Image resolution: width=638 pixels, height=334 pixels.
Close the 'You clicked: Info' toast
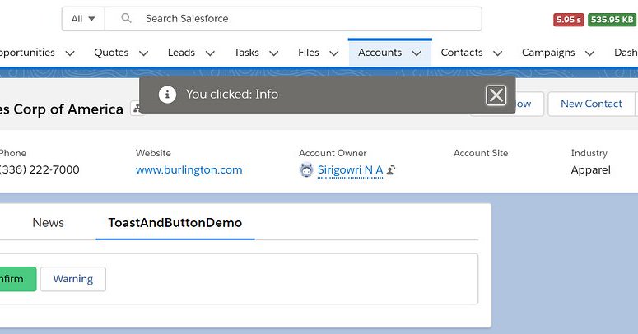tap(496, 95)
